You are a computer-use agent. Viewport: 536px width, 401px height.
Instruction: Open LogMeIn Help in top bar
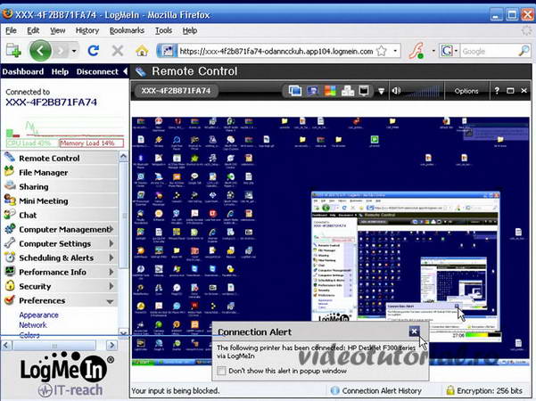point(60,71)
